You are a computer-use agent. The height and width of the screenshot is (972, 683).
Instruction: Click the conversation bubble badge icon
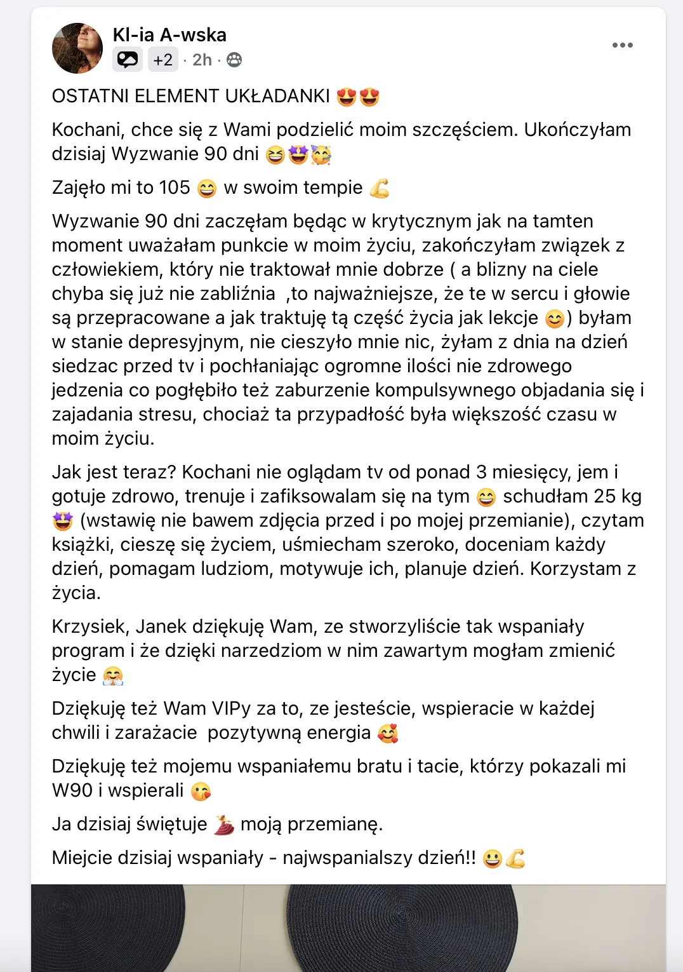click(128, 60)
